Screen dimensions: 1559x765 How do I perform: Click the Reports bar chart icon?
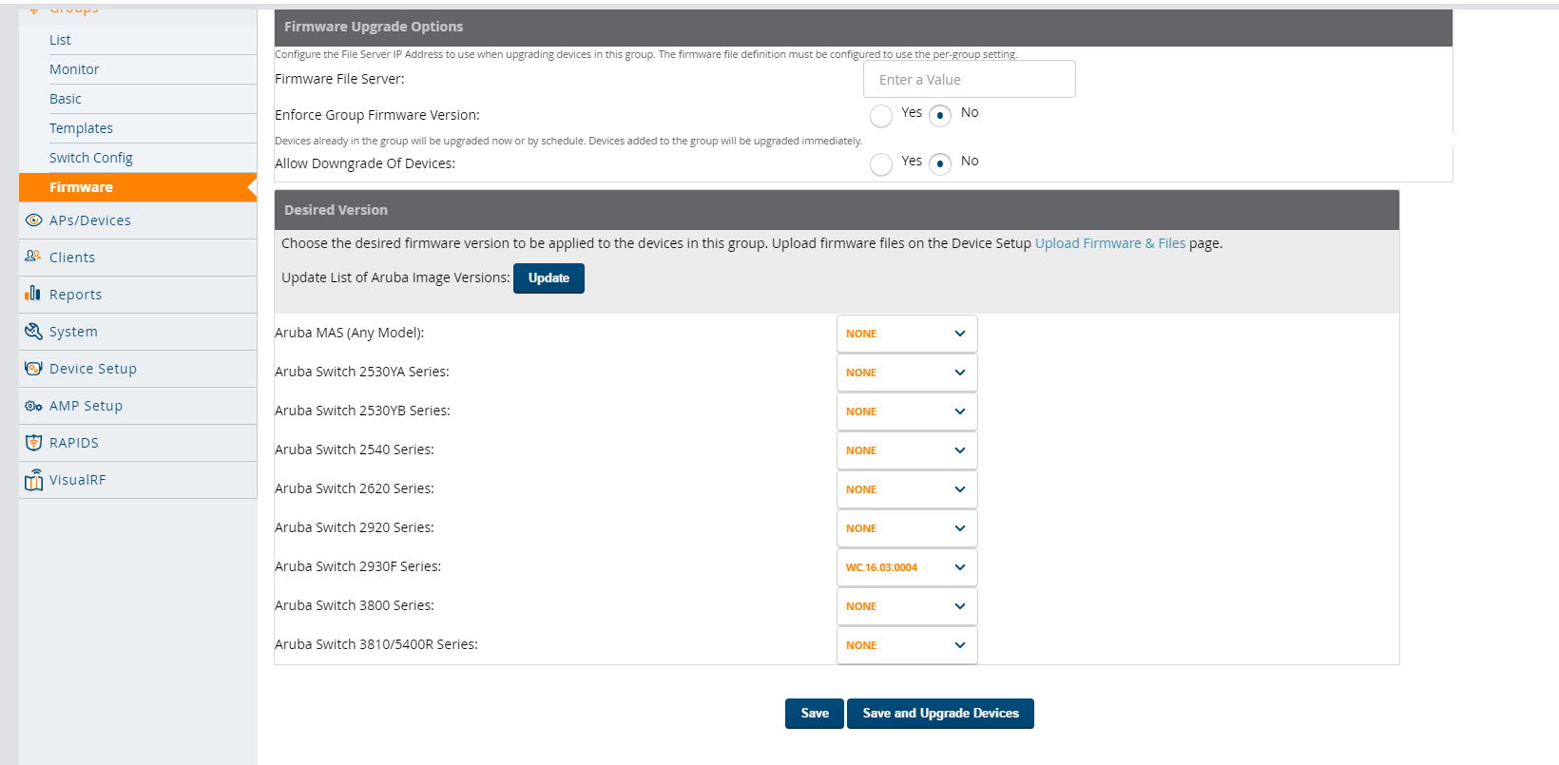[x=33, y=294]
